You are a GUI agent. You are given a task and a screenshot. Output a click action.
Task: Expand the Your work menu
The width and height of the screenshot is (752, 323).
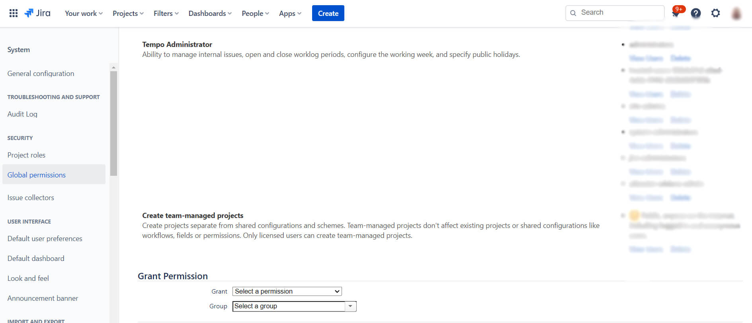(84, 13)
